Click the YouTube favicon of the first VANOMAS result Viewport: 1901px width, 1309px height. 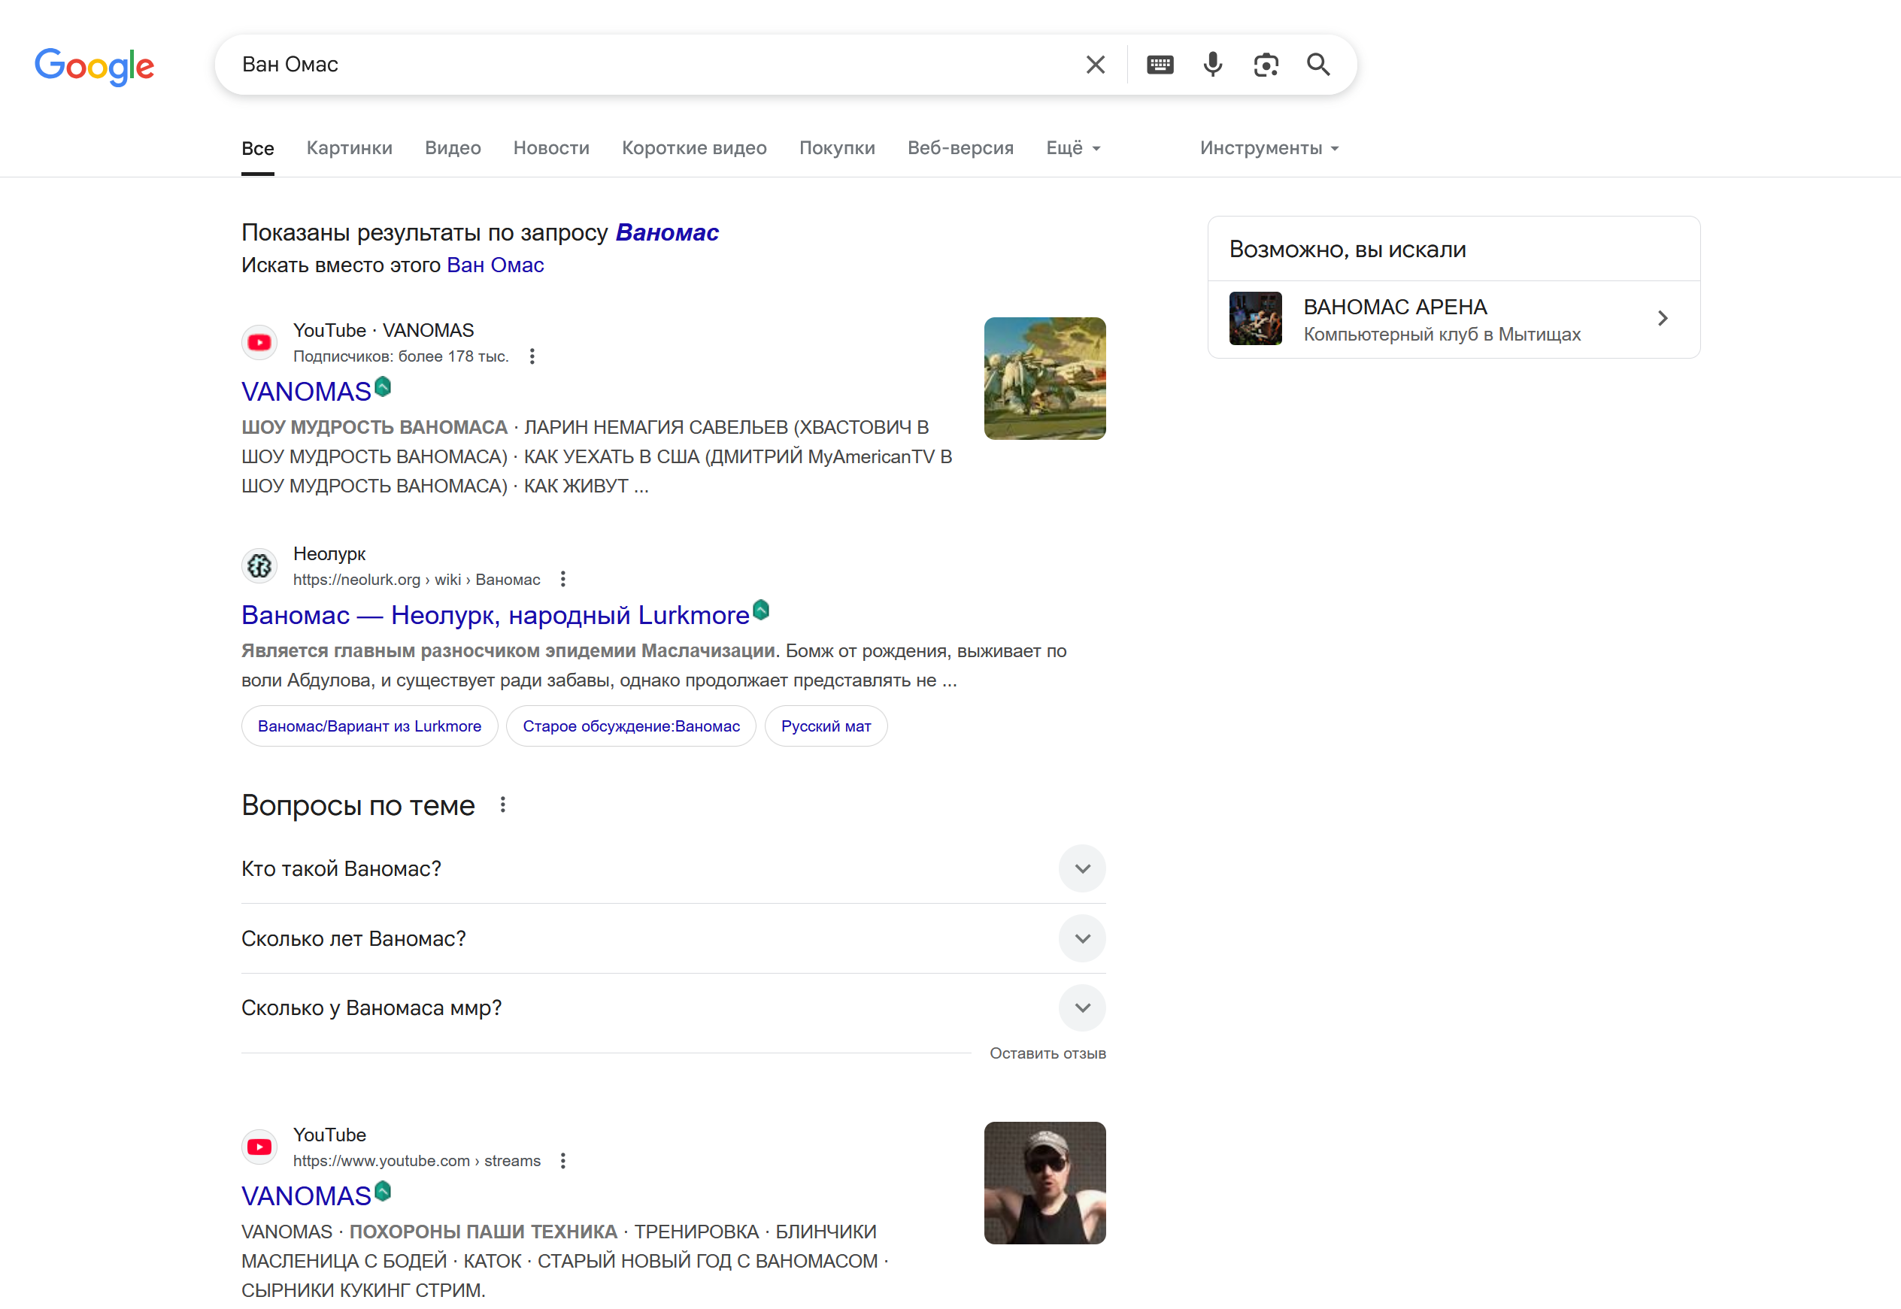(259, 342)
